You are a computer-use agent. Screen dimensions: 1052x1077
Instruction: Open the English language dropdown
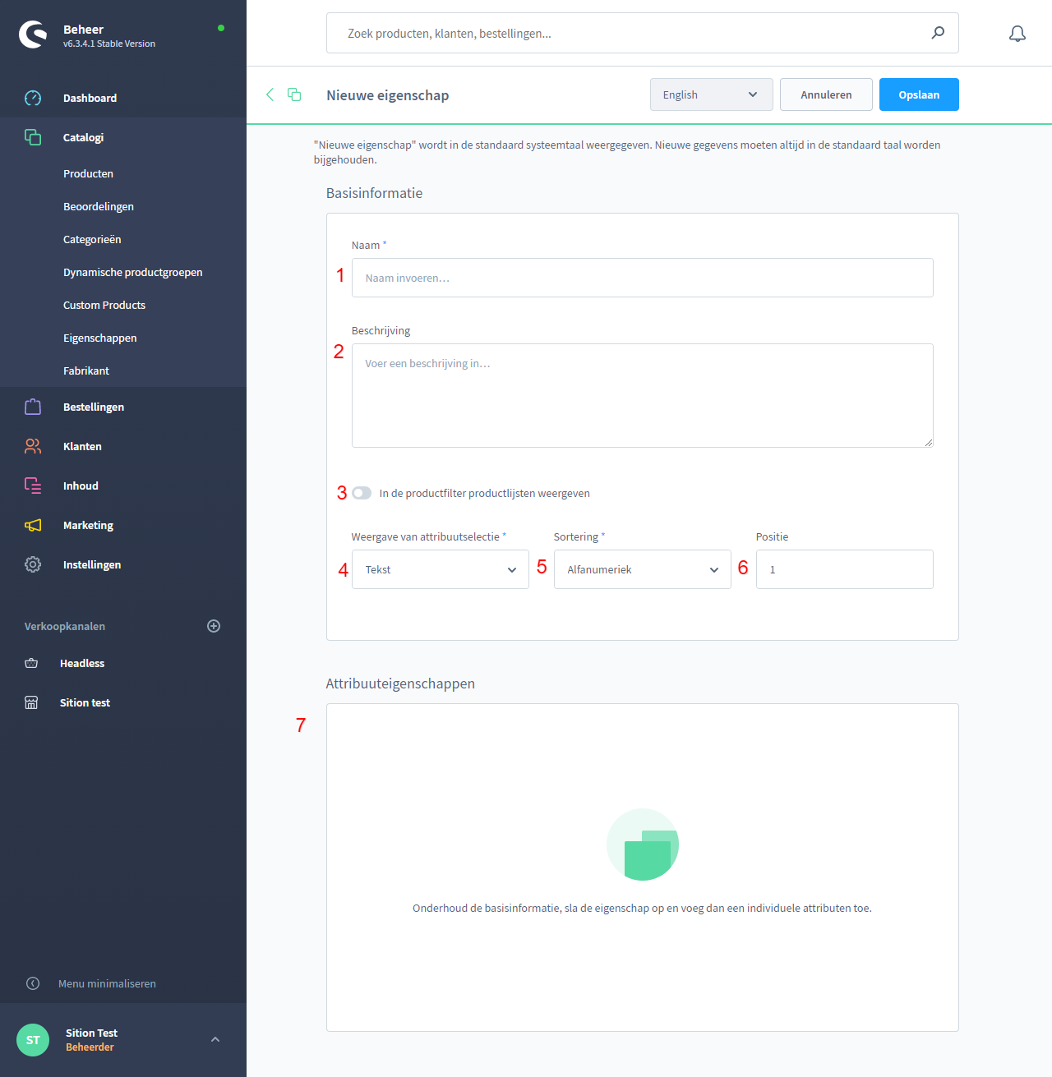click(711, 94)
